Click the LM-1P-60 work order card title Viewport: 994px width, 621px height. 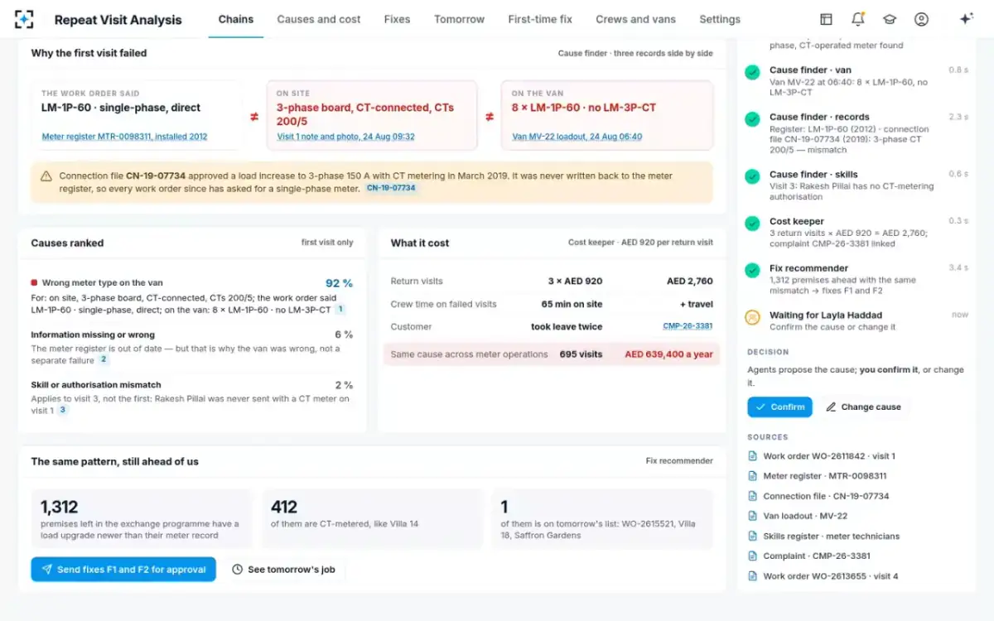coord(121,108)
